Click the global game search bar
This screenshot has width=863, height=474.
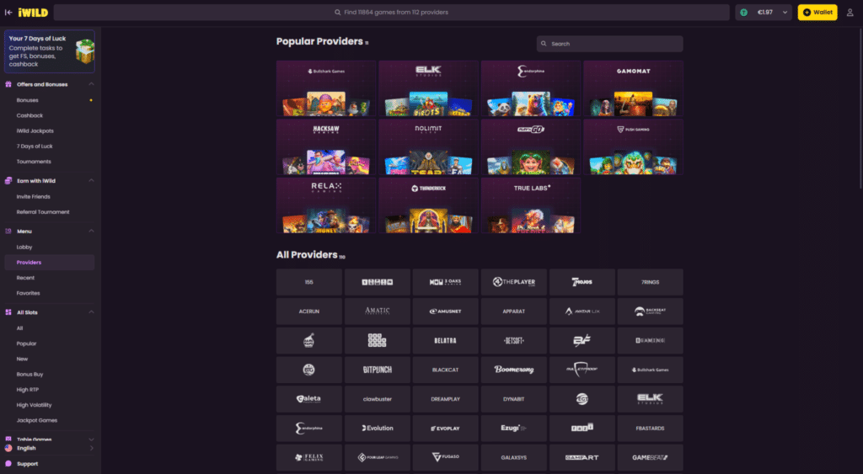391,12
